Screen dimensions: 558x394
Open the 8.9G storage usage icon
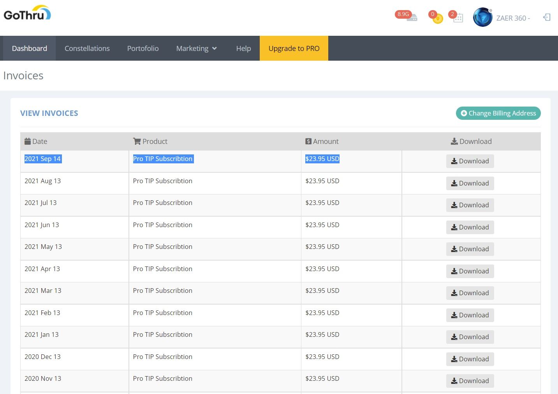(411, 18)
